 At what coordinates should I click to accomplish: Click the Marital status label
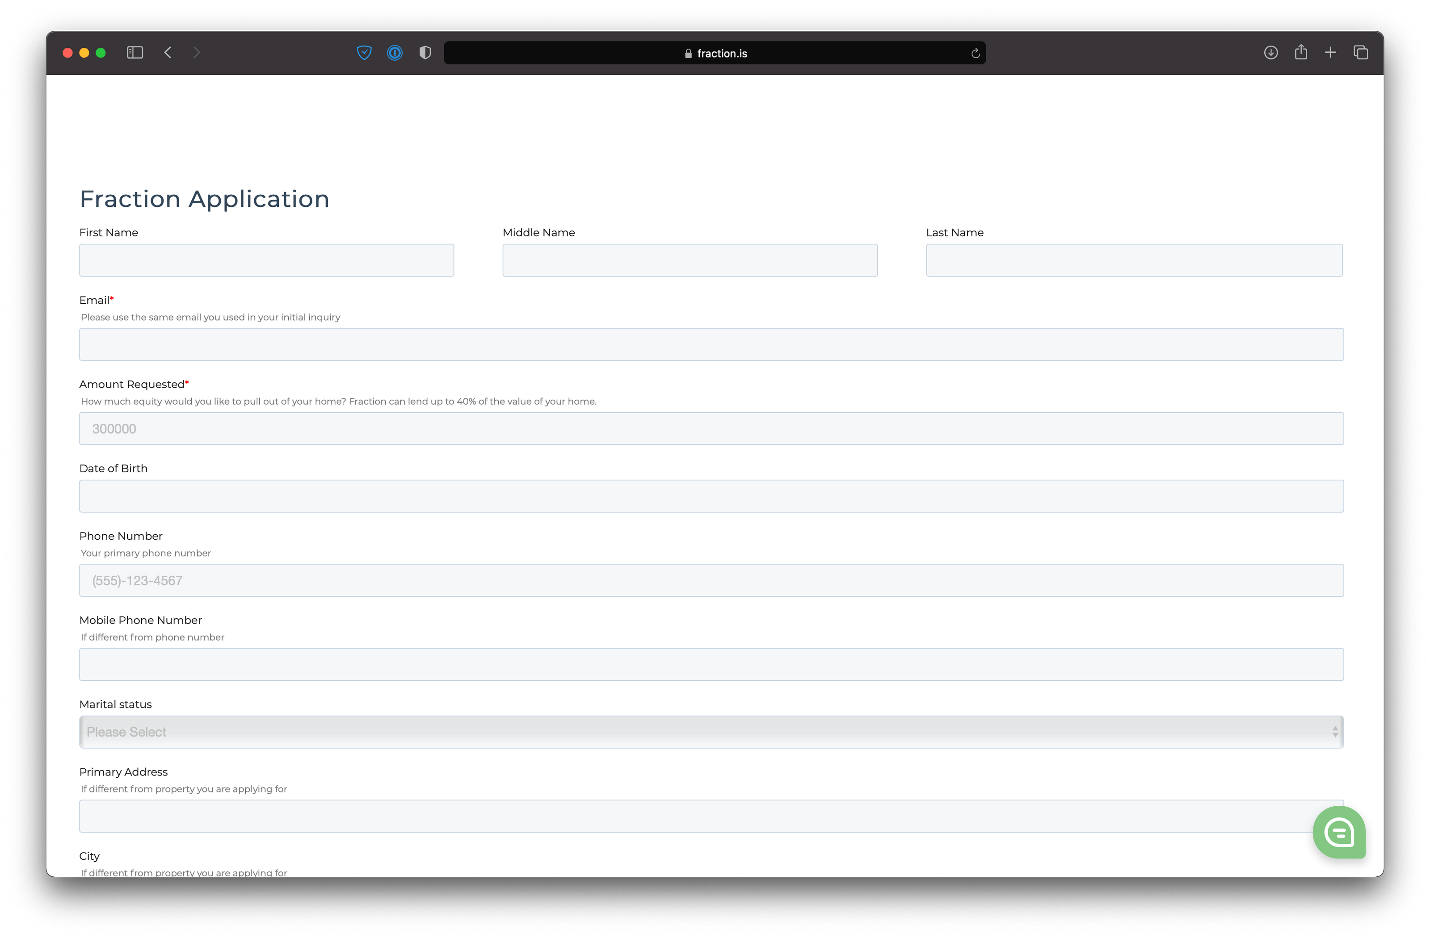(115, 704)
